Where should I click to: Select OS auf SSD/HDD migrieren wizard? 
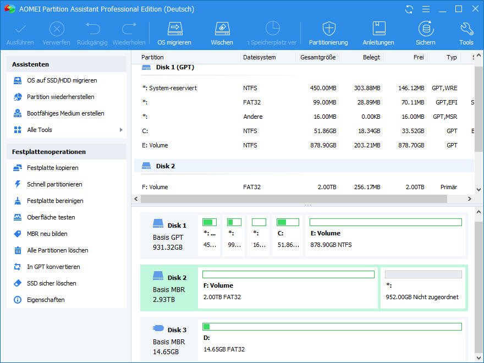62,80
